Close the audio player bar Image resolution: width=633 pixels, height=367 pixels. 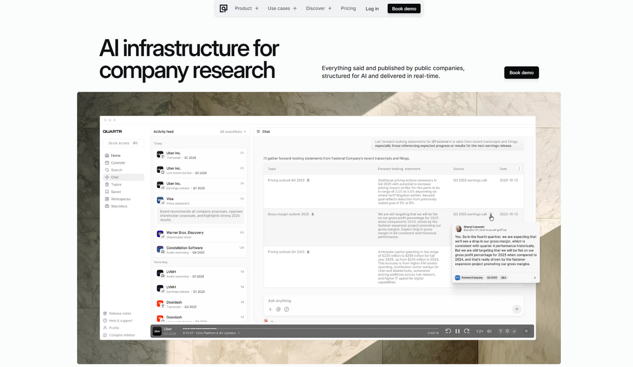click(x=526, y=331)
